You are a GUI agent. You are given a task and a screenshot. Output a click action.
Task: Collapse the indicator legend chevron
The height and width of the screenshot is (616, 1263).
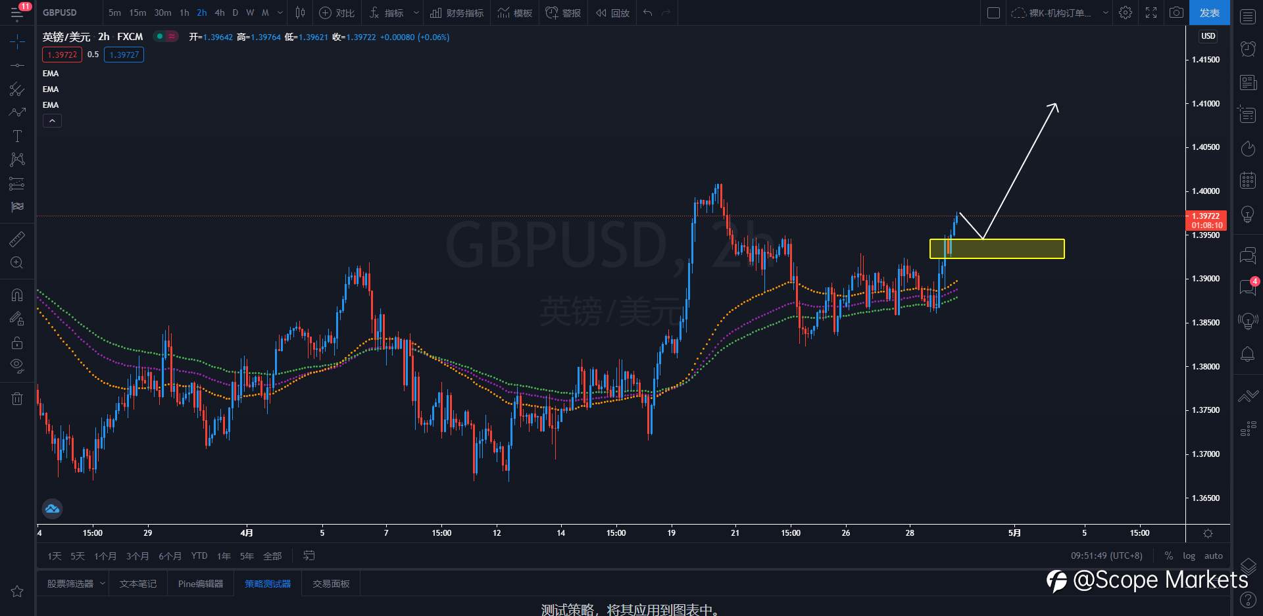tap(52, 121)
